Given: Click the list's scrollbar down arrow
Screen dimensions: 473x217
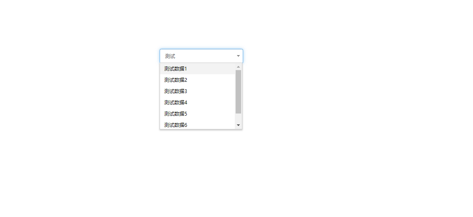Looking at the screenshot, I should [238, 125].
